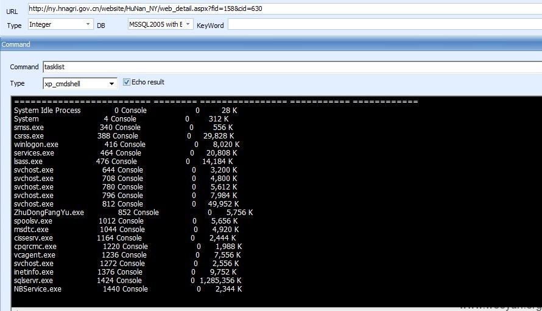Open the xp_cmdshell type dropdown
The width and height of the screenshot is (542, 311).
click(x=111, y=83)
